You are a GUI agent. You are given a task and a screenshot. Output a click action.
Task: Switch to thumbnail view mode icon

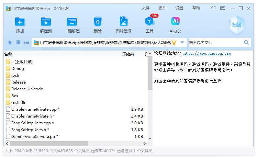click(18, 43)
